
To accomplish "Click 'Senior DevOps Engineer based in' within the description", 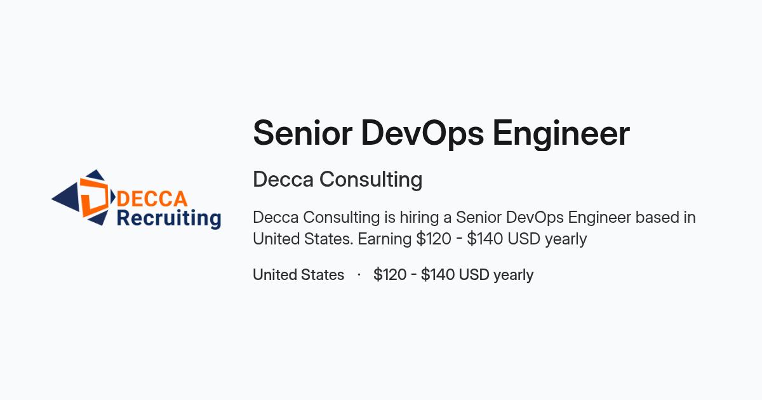I will [576, 217].
